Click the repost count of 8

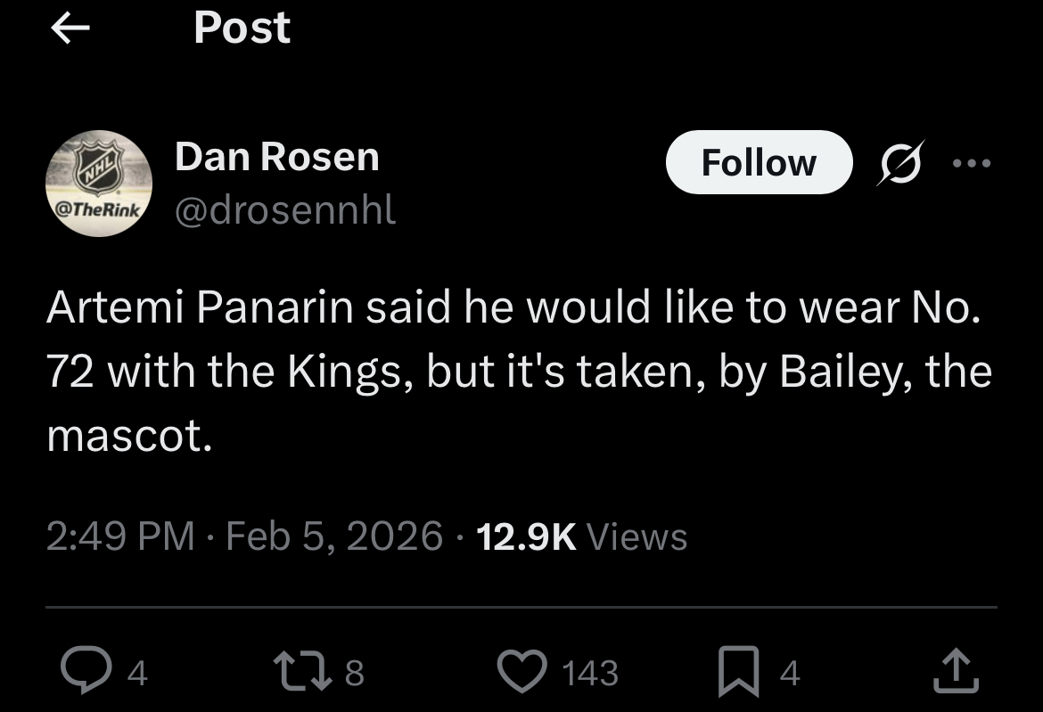click(x=354, y=673)
